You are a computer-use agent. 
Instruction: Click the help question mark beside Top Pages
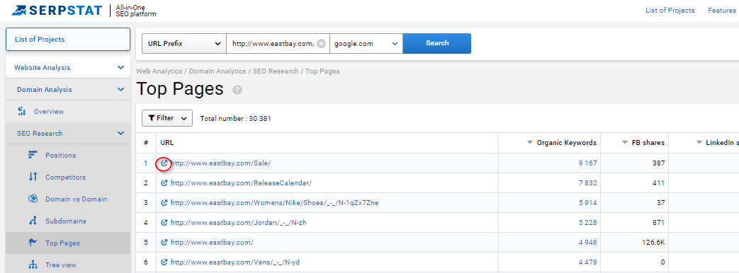tap(237, 90)
